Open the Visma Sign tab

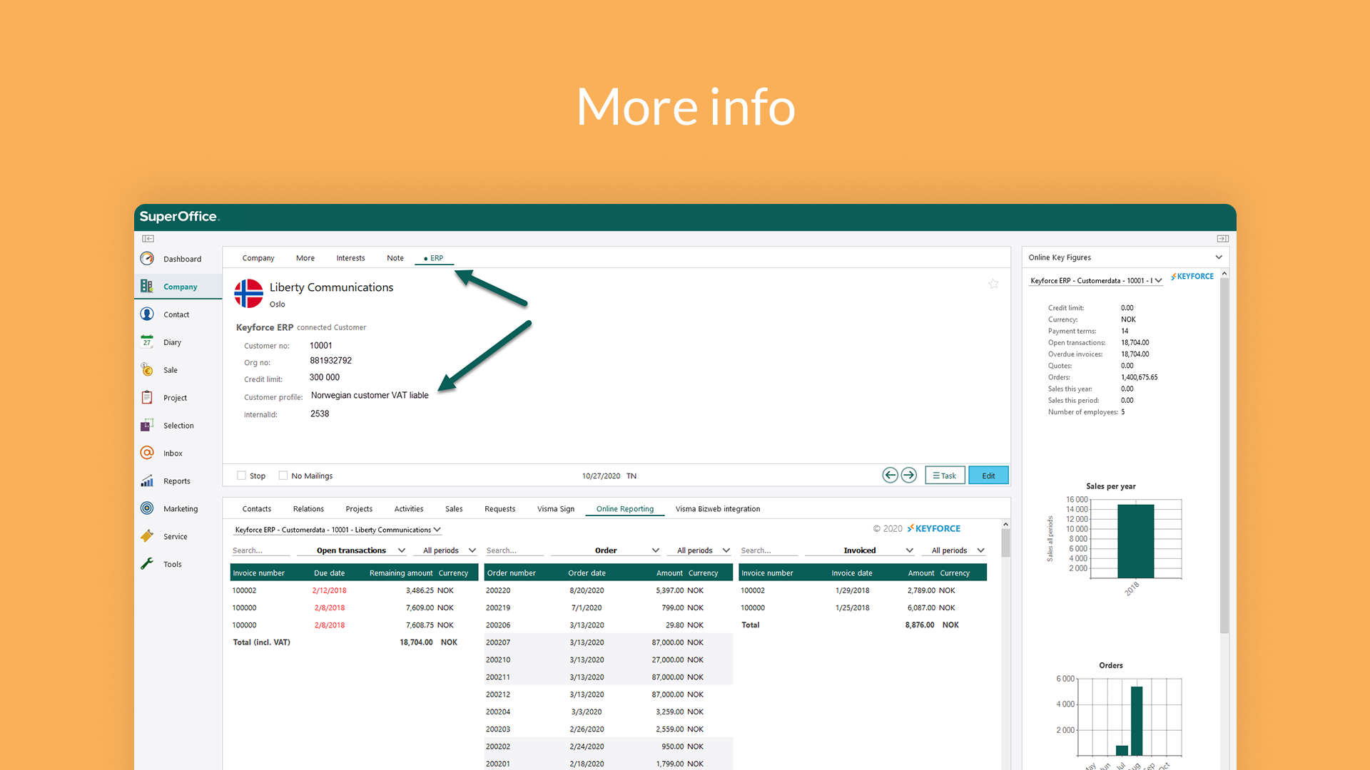555,509
